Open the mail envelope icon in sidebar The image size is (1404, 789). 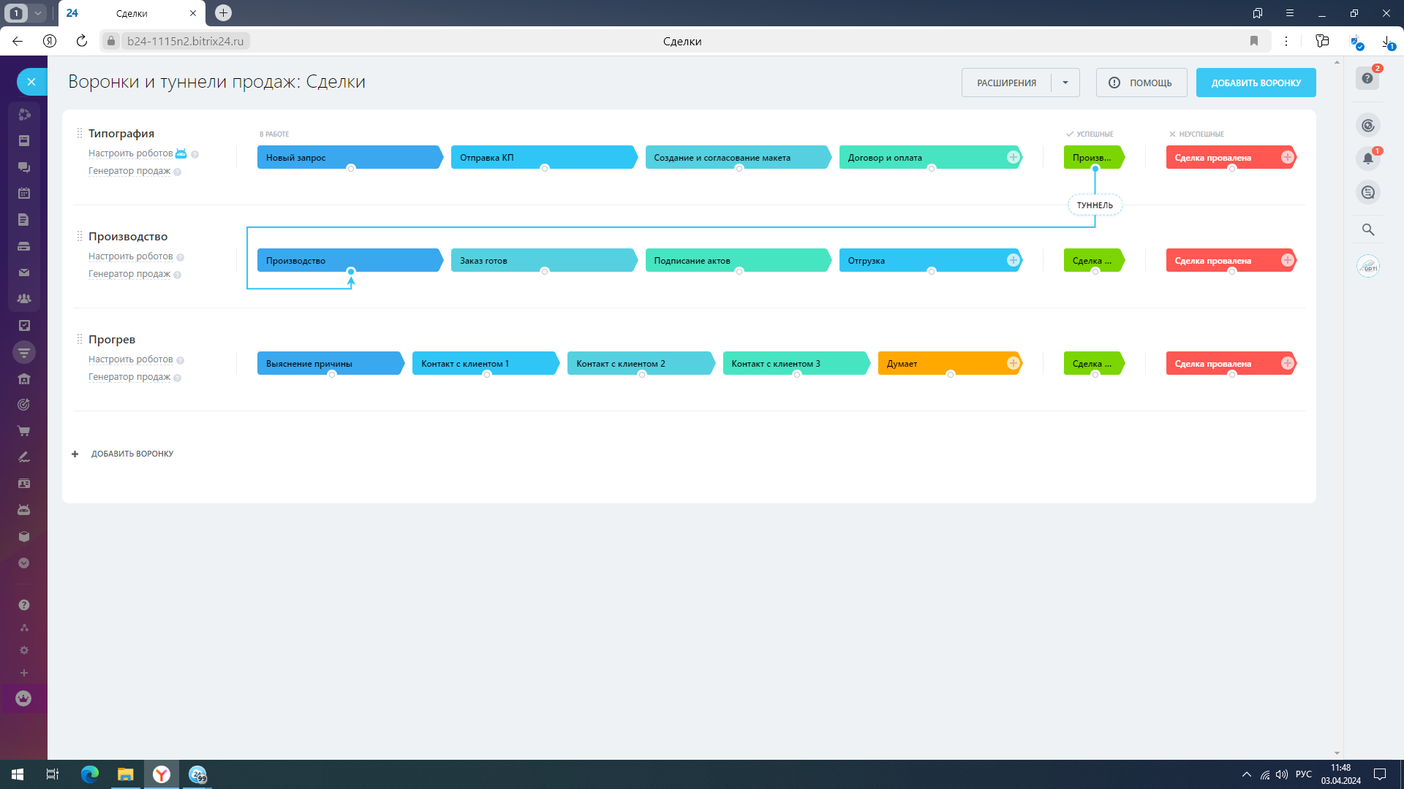(24, 272)
